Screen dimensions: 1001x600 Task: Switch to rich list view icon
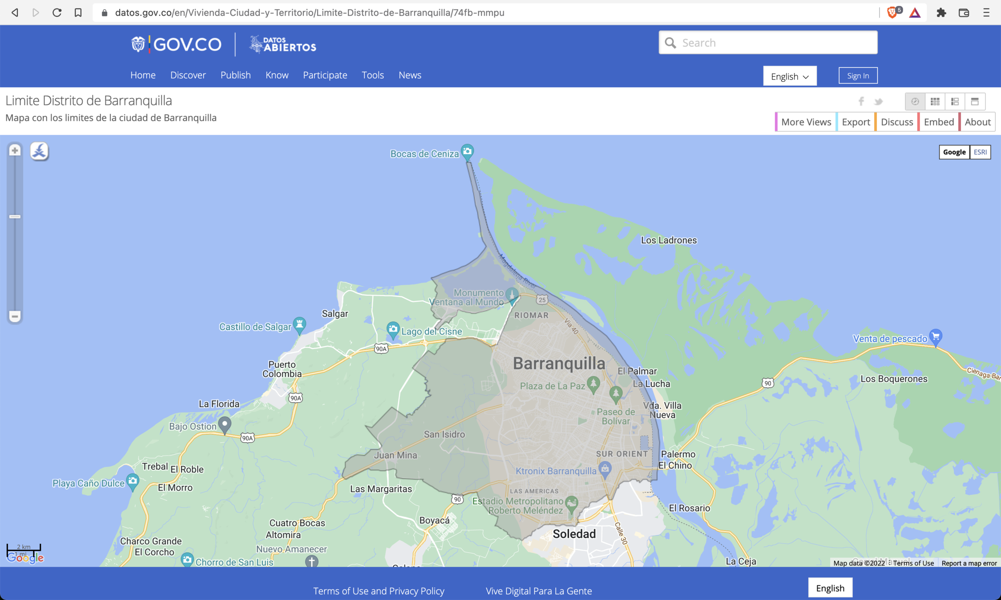pyautogui.click(x=955, y=101)
